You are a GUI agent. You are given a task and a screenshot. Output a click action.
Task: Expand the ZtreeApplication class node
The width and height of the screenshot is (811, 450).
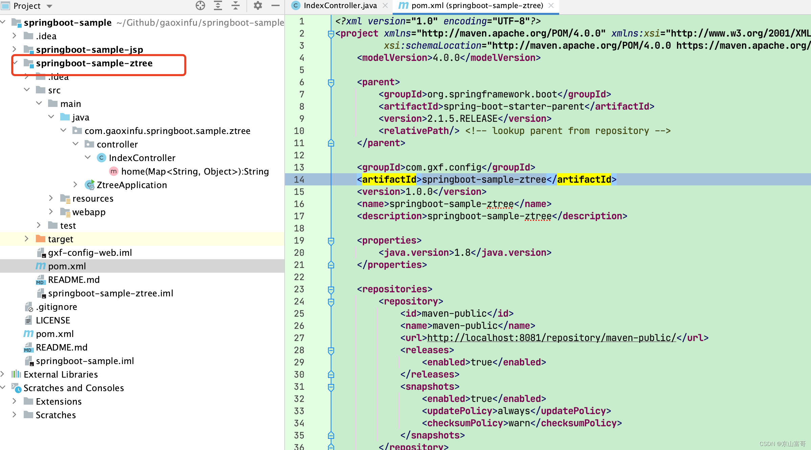[x=75, y=184]
